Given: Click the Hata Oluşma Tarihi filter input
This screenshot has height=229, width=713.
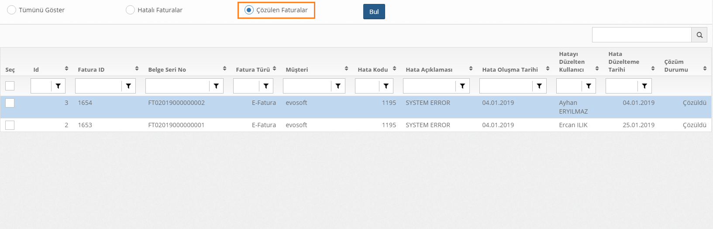Looking at the screenshot, I should tap(506, 86).
